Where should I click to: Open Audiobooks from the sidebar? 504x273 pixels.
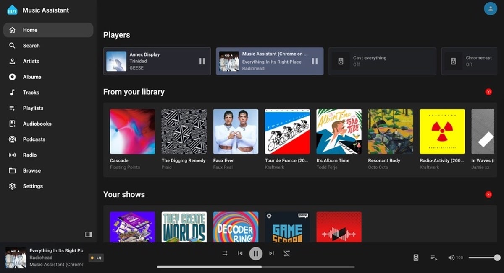[x=37, y=124]
